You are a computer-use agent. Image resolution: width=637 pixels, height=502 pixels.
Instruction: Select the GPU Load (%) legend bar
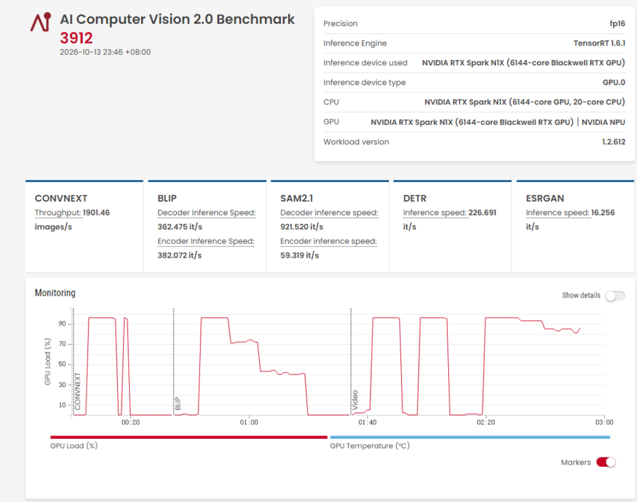pyautogui.click(x=189, y=437)
